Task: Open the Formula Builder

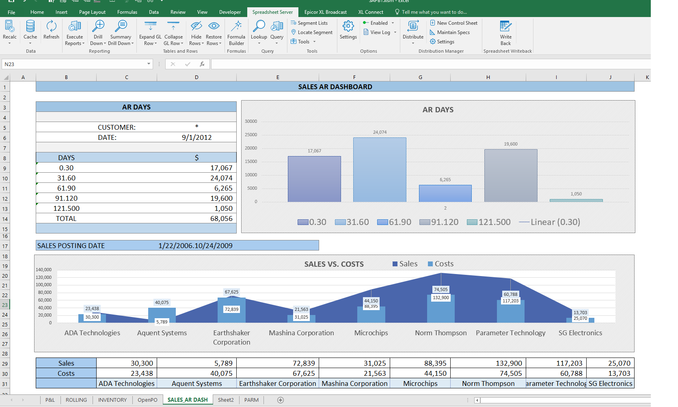Action: 236,33
